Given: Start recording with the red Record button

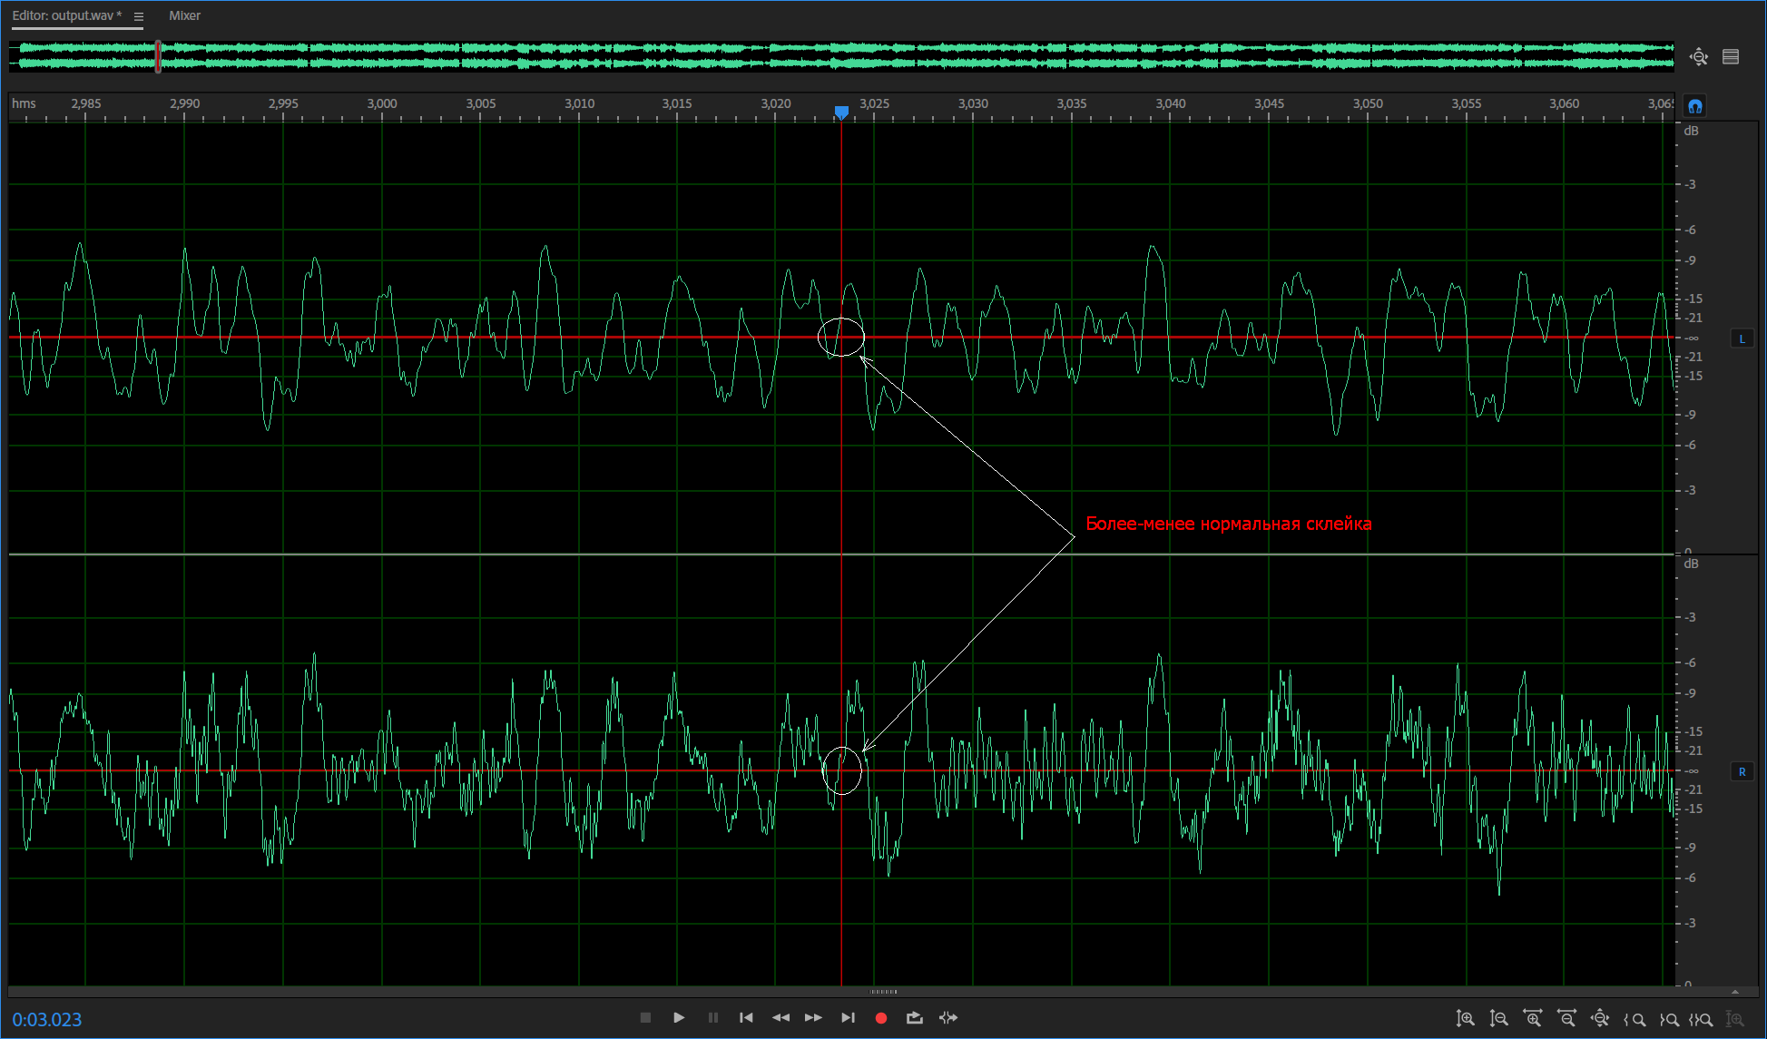Looking at the screenshot, I should point(880,1018).
